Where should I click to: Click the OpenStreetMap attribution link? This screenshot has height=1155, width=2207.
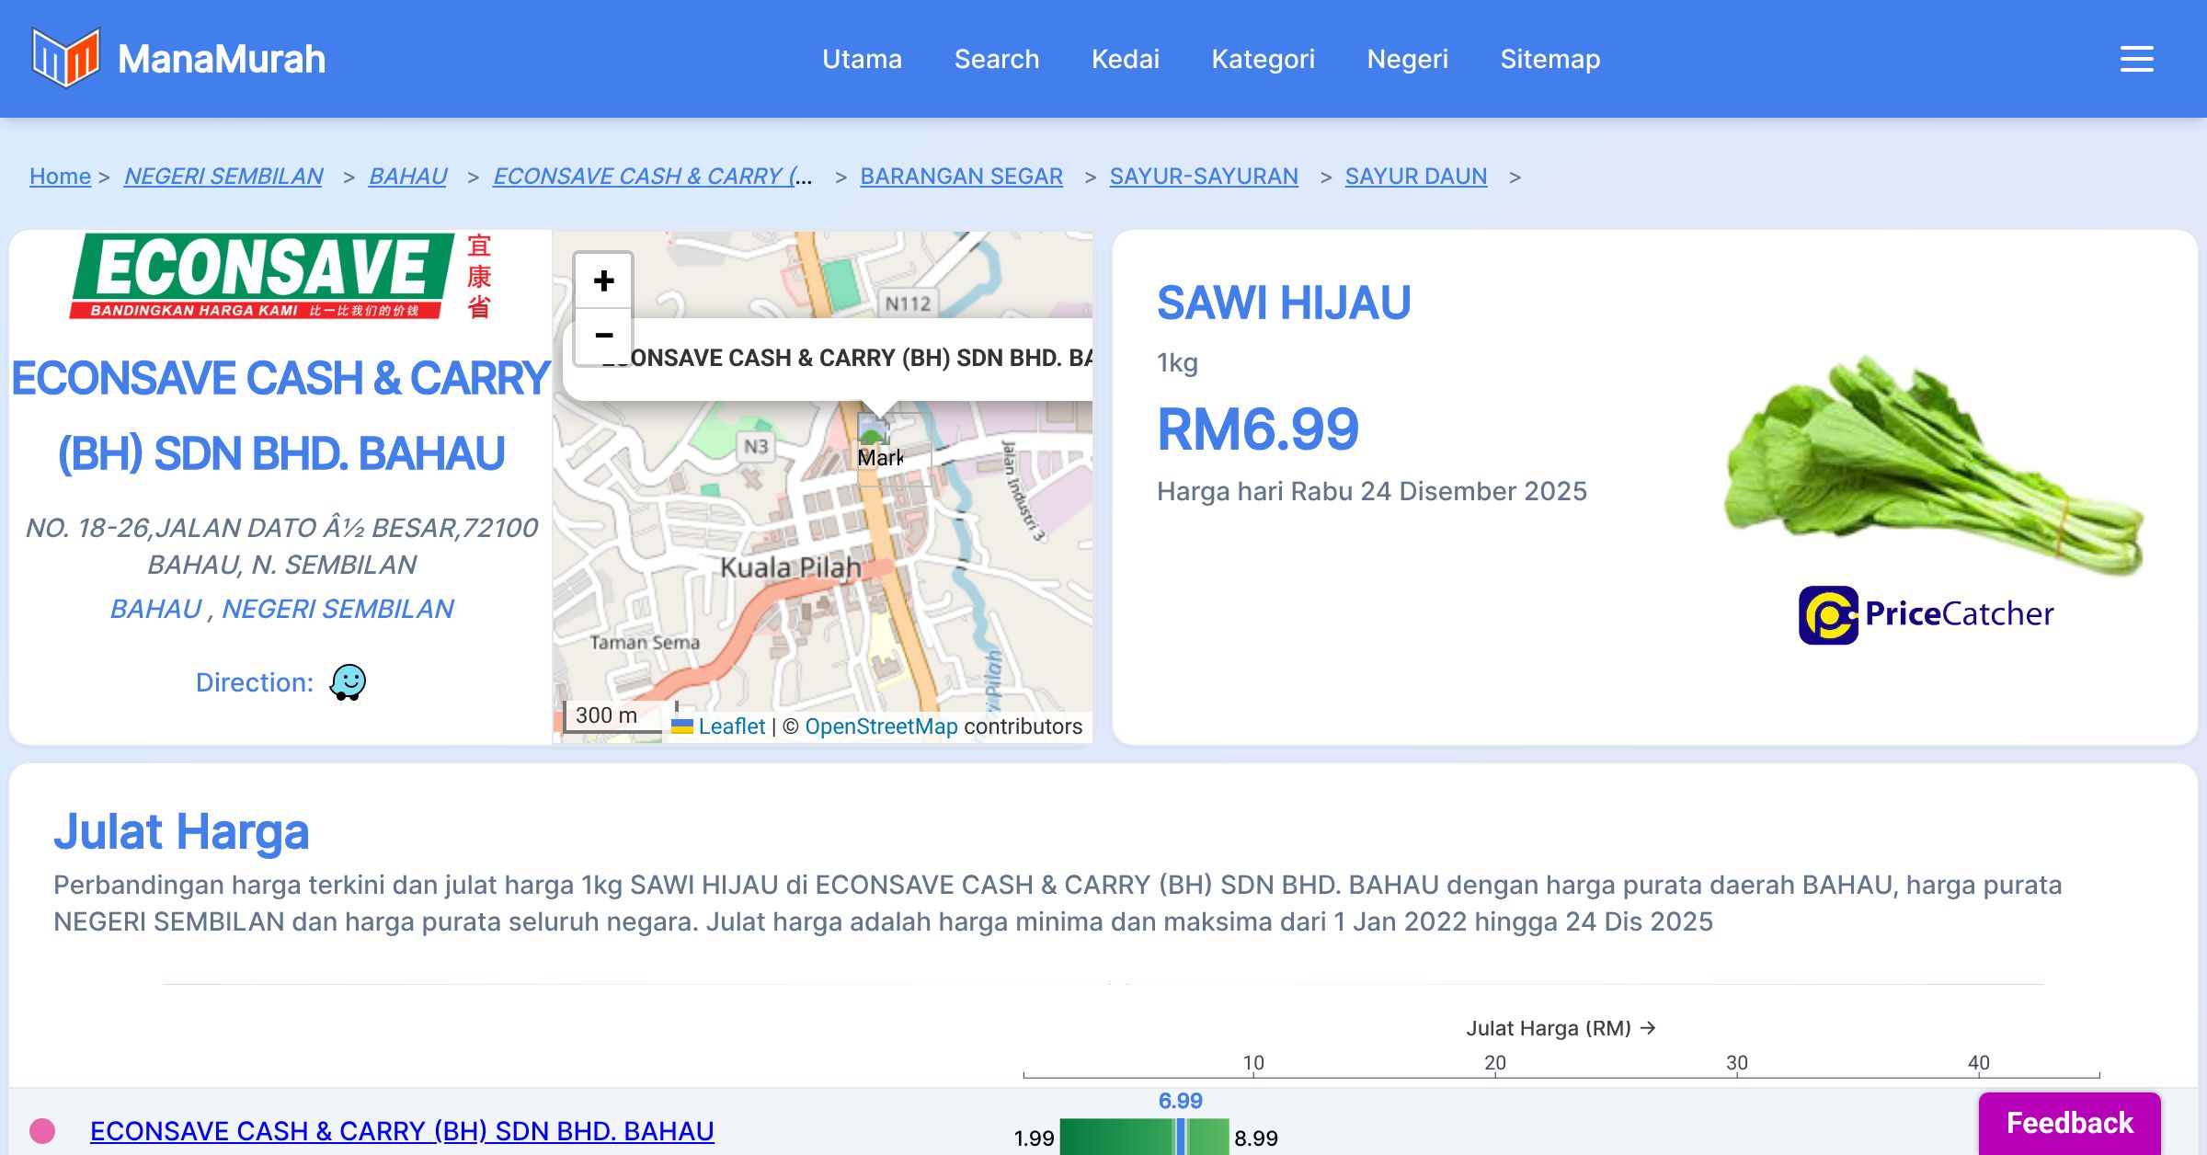pyautogui.click(x=880, y=726)
